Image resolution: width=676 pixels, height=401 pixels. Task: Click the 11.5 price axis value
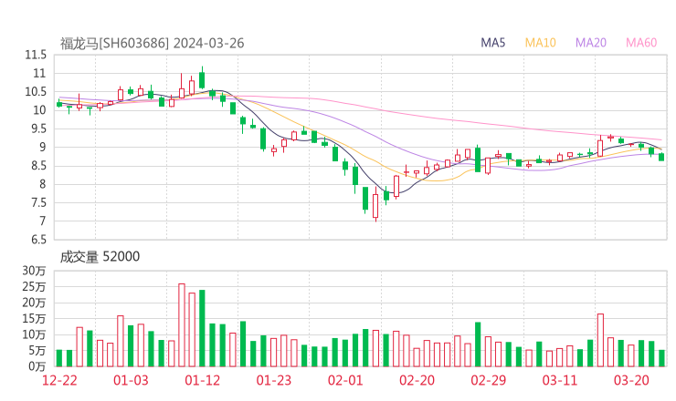tap(36, 55)
